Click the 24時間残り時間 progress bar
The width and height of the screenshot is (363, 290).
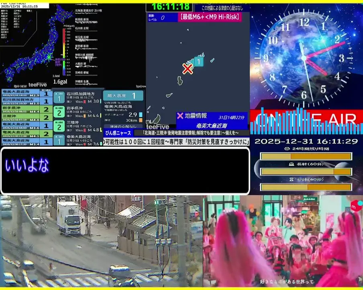tap(306, 156)
